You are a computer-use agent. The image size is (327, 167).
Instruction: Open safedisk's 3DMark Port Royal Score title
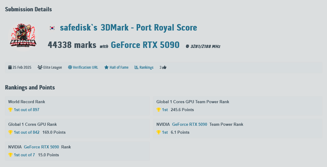(x=129, y=27)
